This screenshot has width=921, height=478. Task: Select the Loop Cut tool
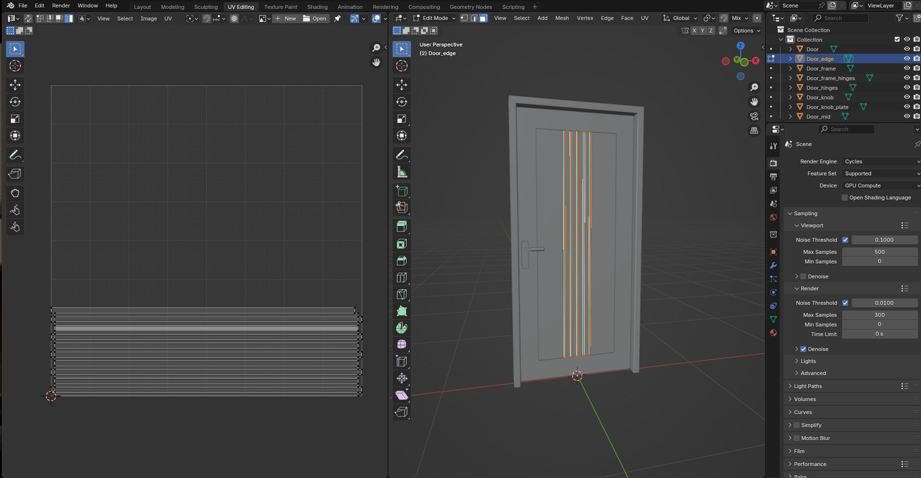click(x=401, y=277)
